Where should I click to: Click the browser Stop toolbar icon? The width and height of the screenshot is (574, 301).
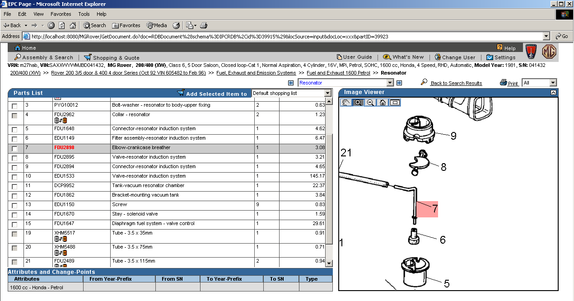51,25
